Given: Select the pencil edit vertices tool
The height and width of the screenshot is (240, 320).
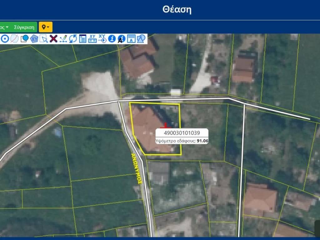Looking at the screenshot, I should pyautogui.click(x=63, y=39).
